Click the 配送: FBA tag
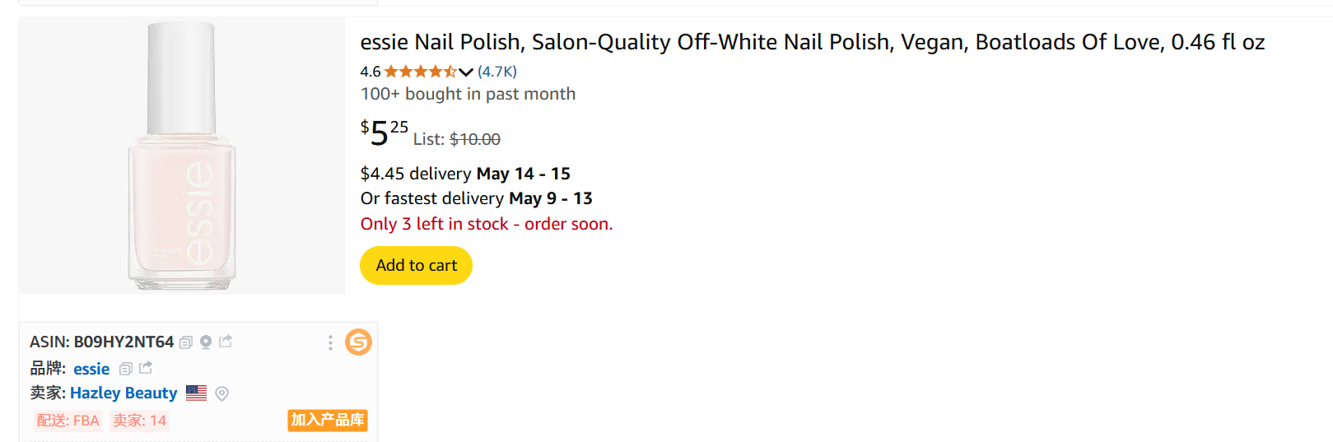The image size is (1333, 442). point(68,421)
